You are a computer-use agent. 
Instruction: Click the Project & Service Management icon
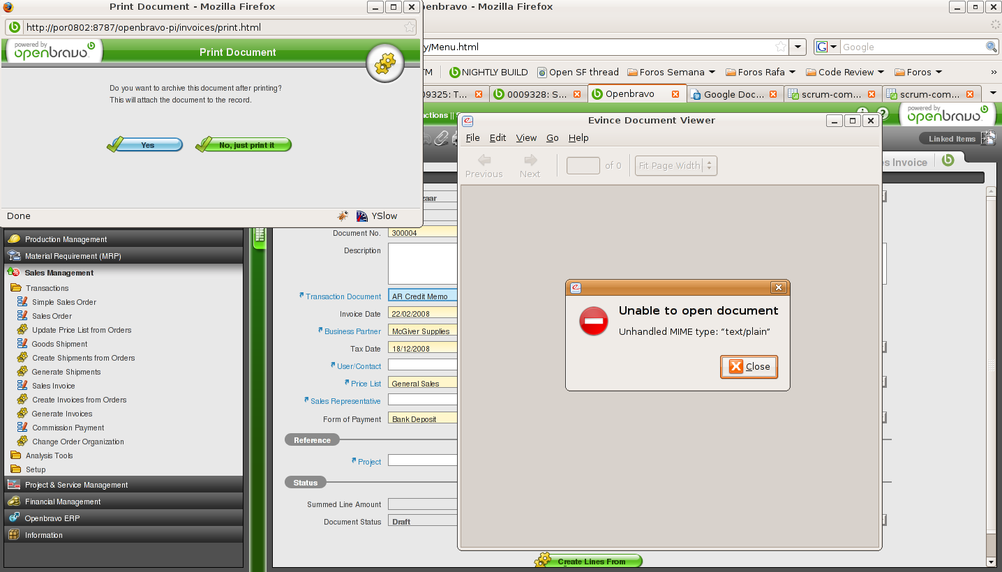click(14, 485)
